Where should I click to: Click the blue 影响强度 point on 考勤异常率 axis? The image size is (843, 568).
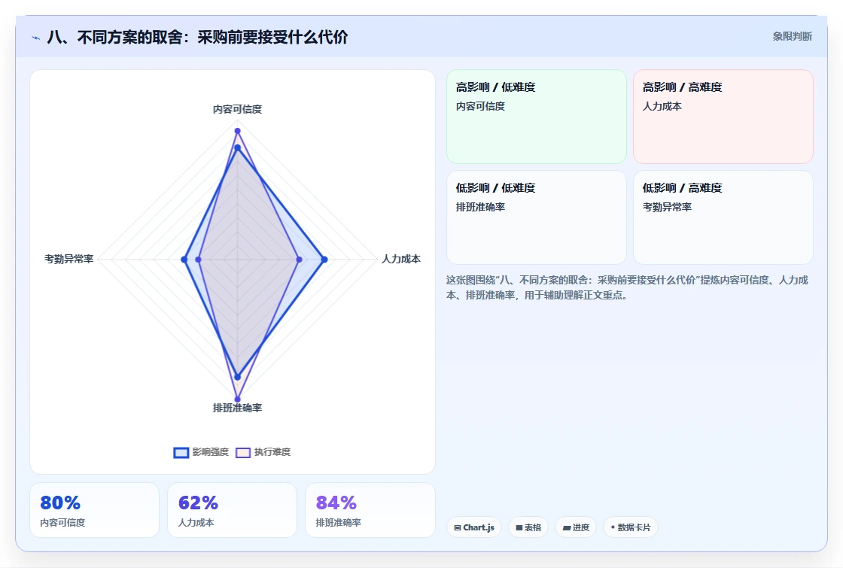[x=184, y=260]
